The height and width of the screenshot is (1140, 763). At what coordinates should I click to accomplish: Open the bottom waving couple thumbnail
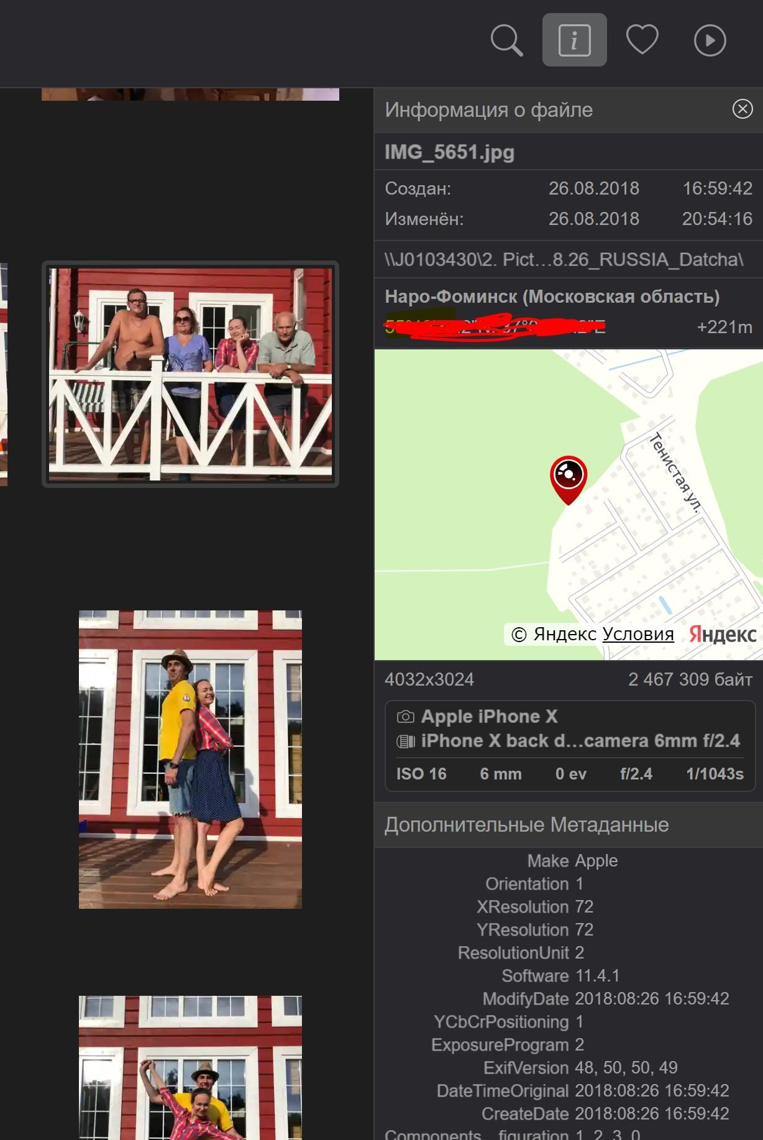(x=190, y=1068)
